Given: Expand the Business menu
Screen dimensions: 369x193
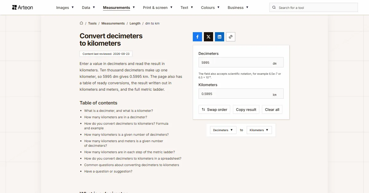Looking at the screenshot, I should point(238,8).
